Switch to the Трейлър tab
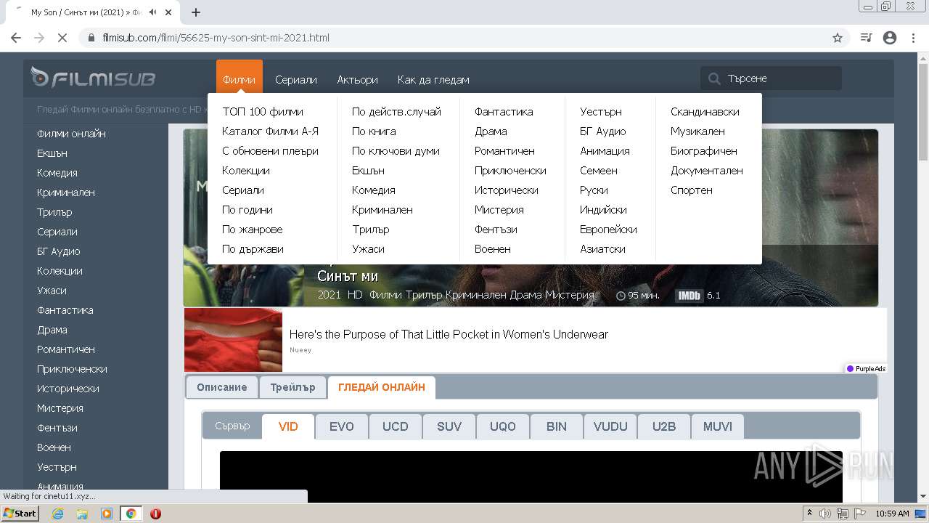 point(292,387)
